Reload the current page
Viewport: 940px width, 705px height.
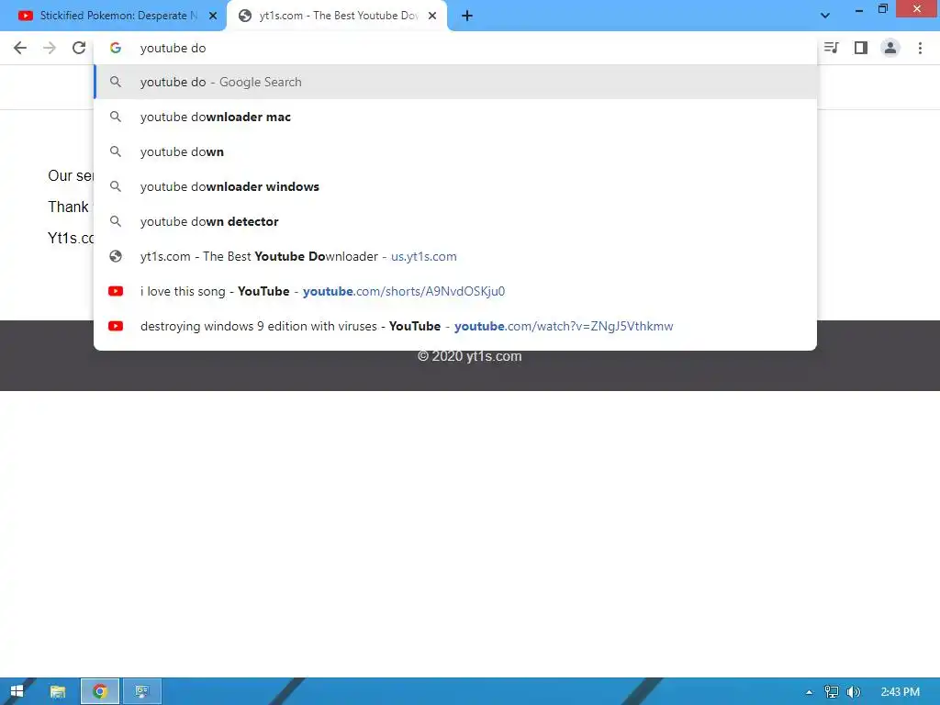[x=79, y=48]
